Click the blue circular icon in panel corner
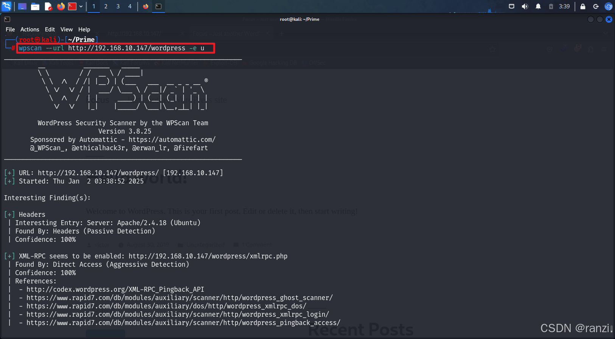The height and width of the screenshot is (339, 615). 608,6
